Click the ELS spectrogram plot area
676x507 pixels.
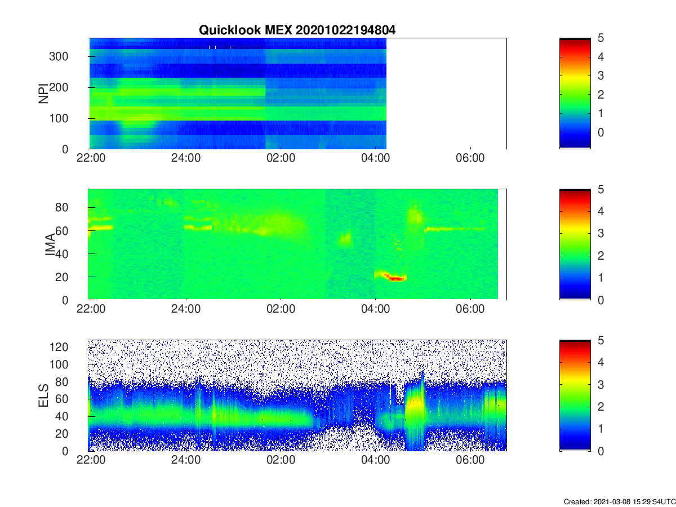(297, 395)
